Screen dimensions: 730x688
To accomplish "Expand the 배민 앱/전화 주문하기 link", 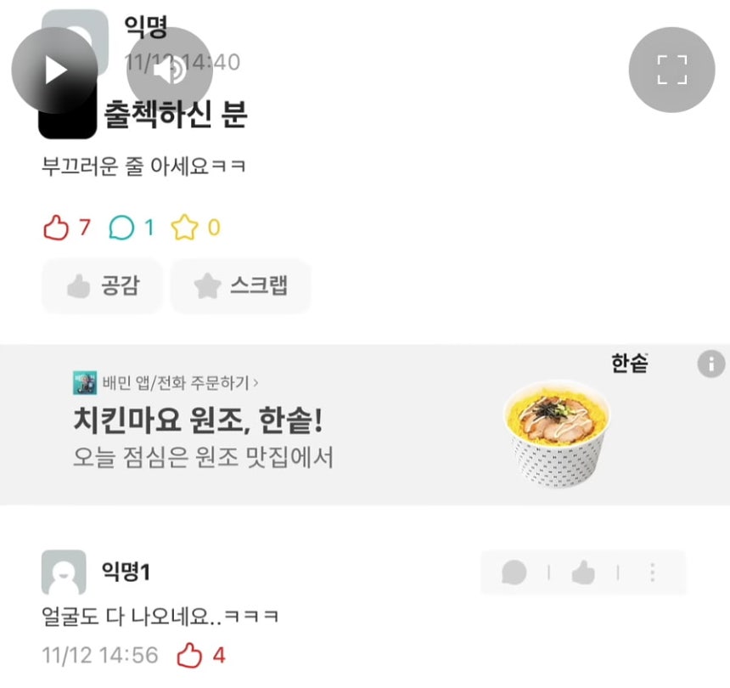I will point(179,382).
